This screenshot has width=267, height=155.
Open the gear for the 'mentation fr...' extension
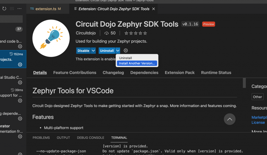[20, 137]
